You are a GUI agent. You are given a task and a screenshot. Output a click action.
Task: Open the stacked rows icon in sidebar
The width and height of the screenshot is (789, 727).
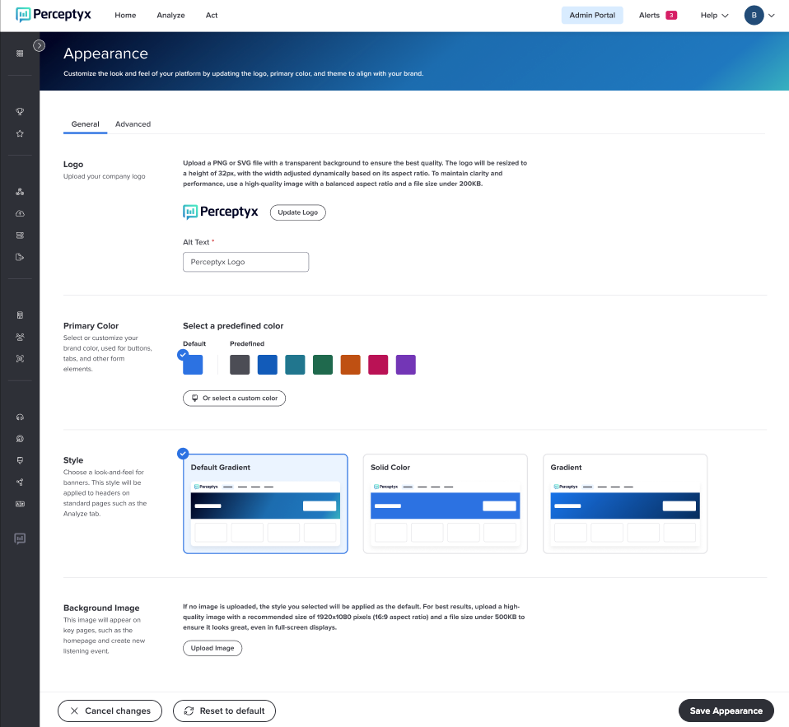[20, 235]
